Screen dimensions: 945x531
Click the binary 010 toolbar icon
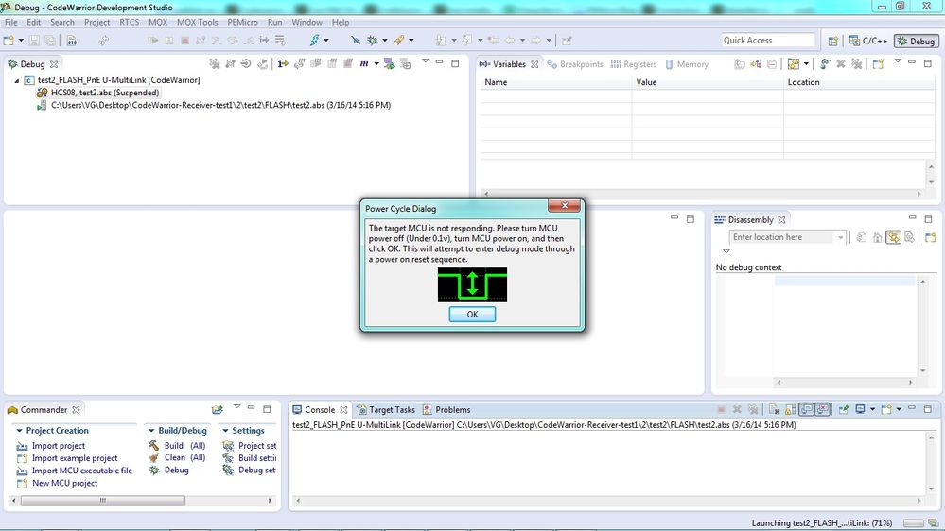click(x=71, y=41)
